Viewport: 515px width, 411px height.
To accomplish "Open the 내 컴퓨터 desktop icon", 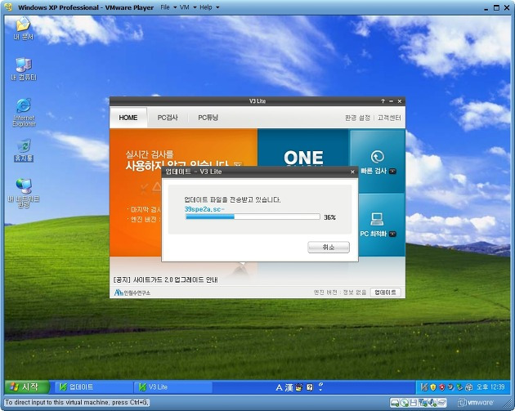I will [x=24, y=69].
